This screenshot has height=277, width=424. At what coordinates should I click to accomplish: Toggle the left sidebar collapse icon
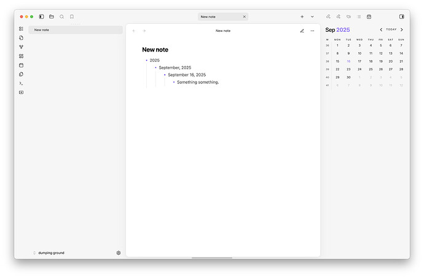41,17
